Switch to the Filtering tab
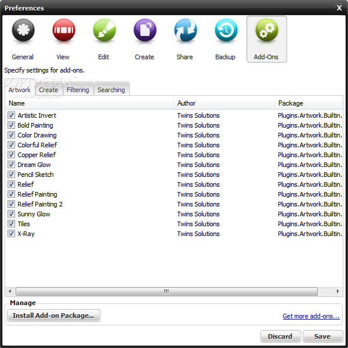Screen dimensions: 348x348 pos(78,90)
